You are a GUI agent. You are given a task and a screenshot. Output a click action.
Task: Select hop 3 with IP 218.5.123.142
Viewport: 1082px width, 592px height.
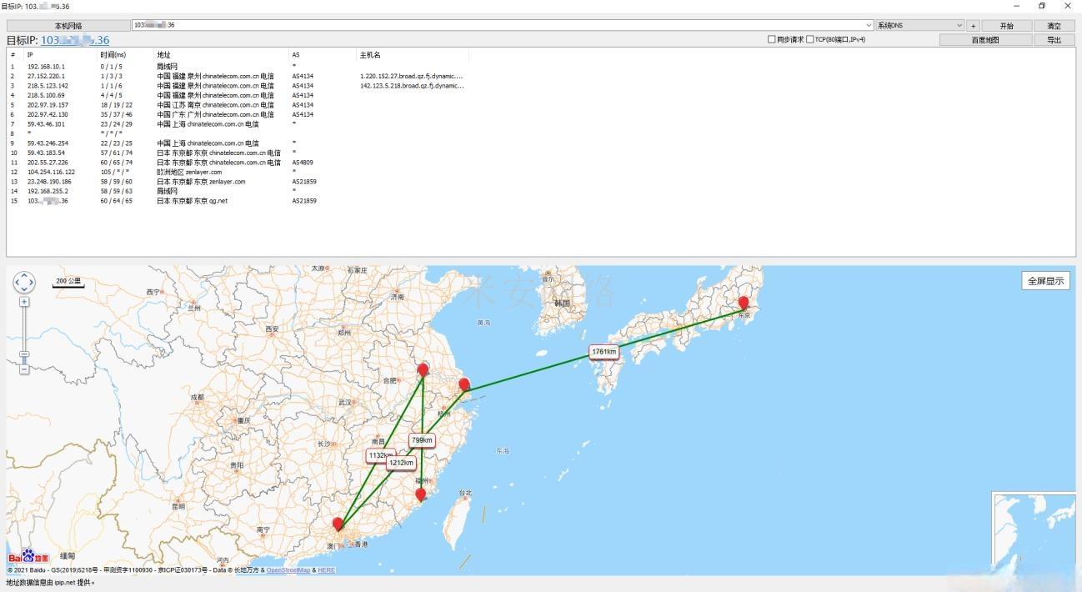[238, 86]
